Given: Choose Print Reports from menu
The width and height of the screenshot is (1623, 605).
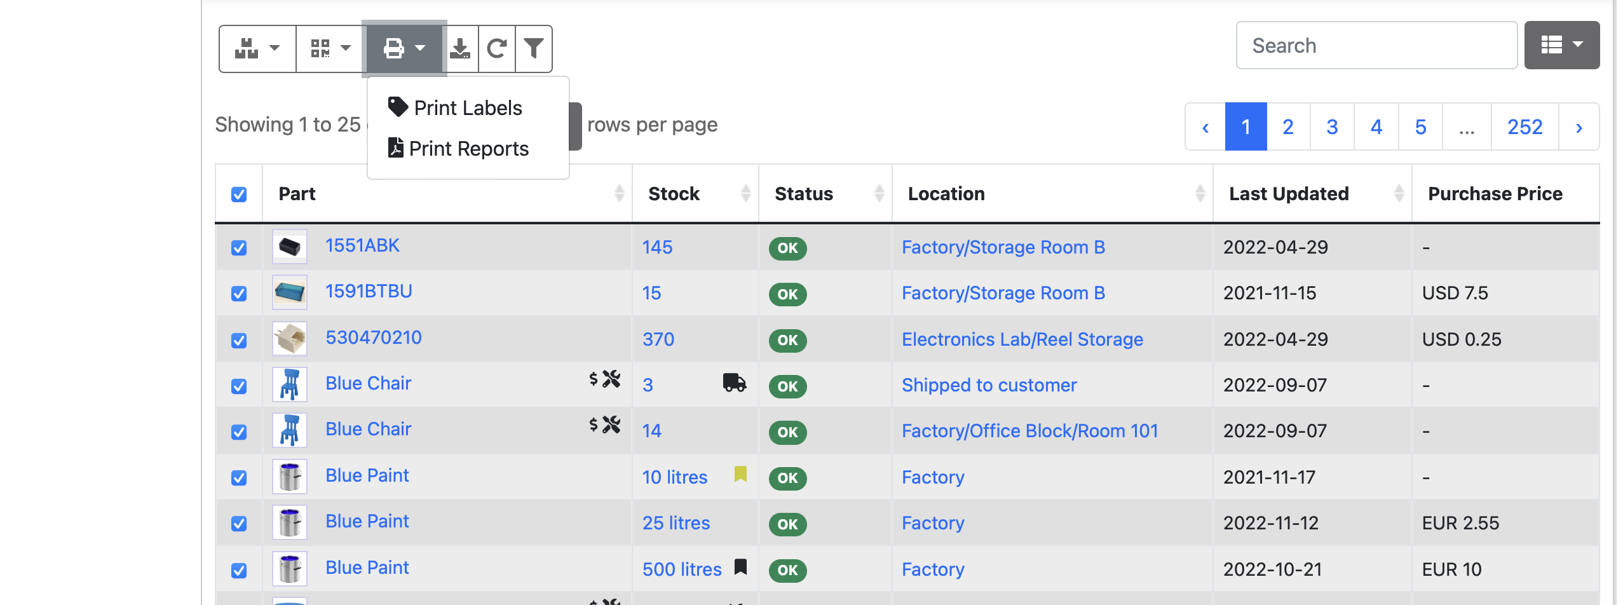Looking at the screenshot, I should click(467, 149).
